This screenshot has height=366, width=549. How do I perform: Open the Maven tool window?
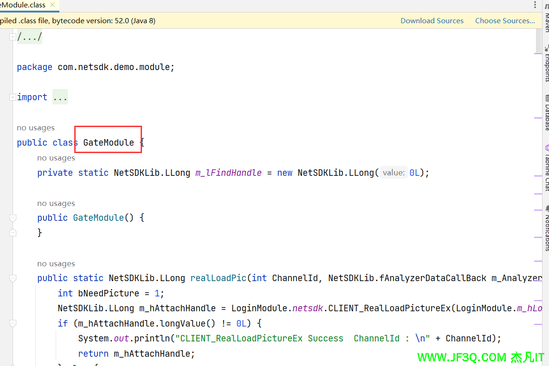546,16
